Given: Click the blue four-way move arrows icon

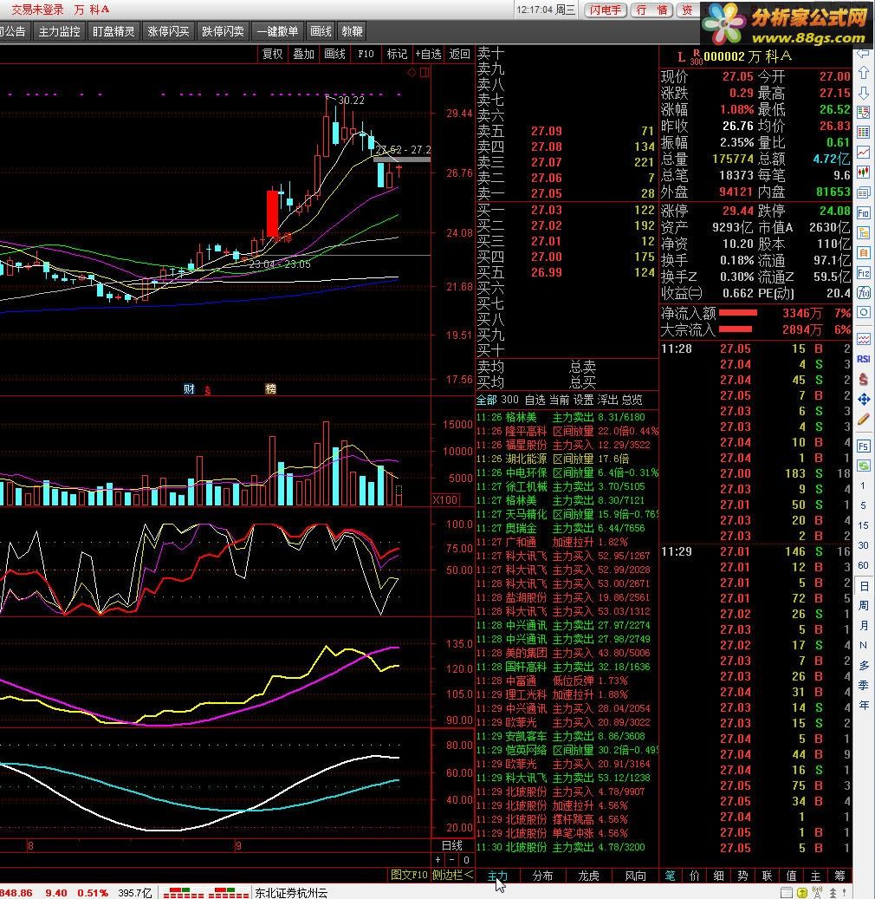Looking at the screenshot, I should [x=863, y=399].
